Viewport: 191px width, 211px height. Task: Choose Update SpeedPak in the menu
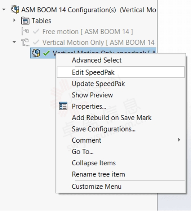pos(98,83)
